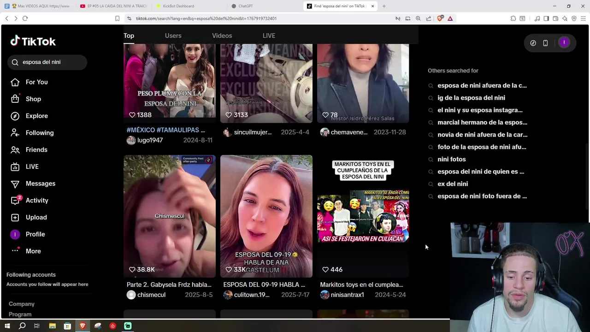Open the Activity notifications
This screenshot has width=590, height=332.
(29, 201)
